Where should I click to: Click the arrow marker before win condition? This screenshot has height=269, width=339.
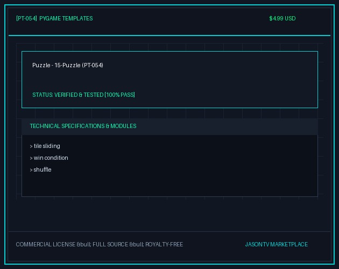(x=31, y=158)
